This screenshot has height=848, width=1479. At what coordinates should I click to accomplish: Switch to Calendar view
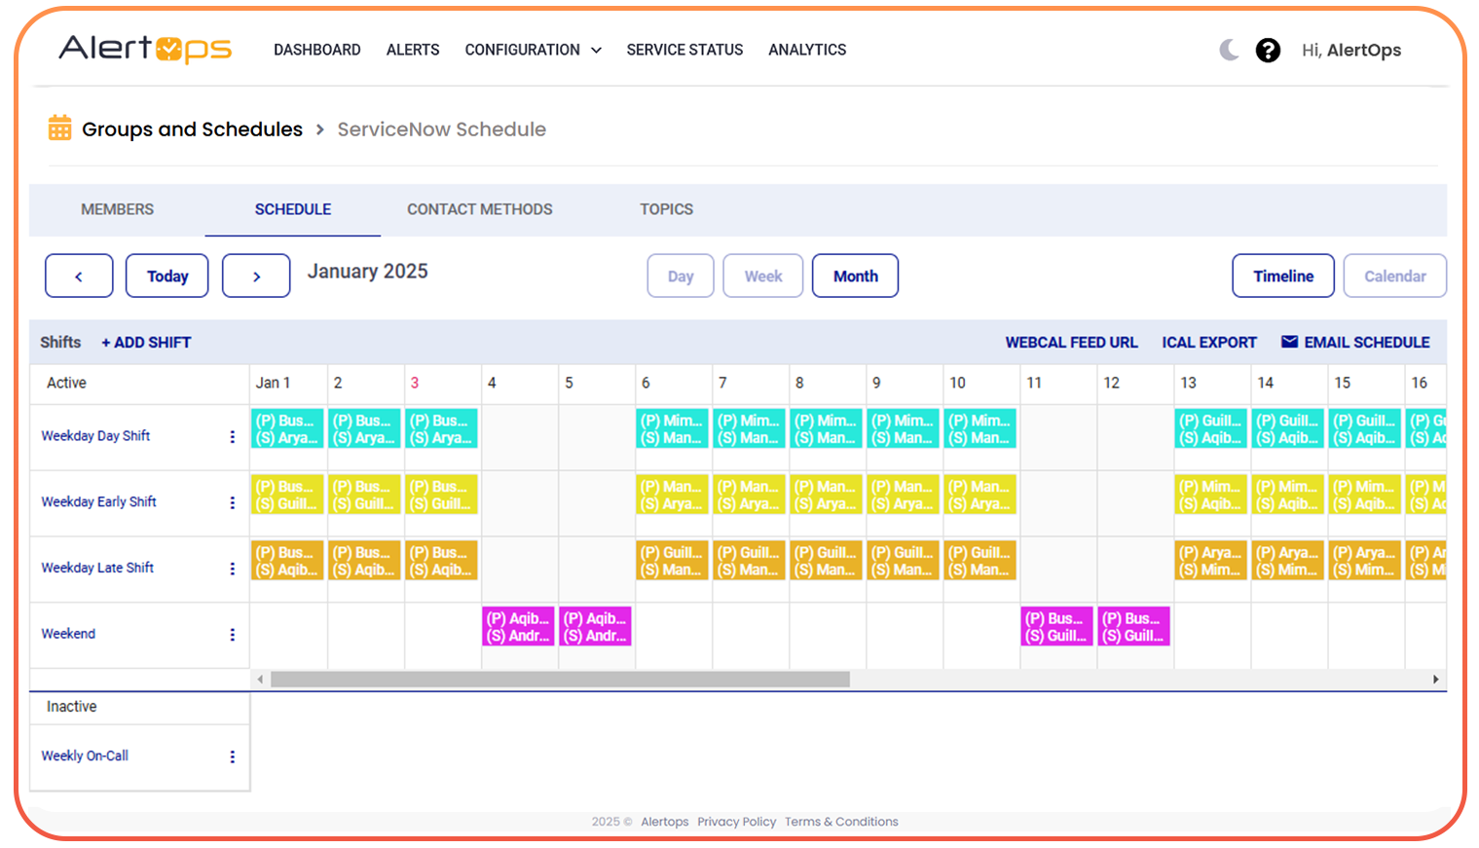click(1394, 277)
